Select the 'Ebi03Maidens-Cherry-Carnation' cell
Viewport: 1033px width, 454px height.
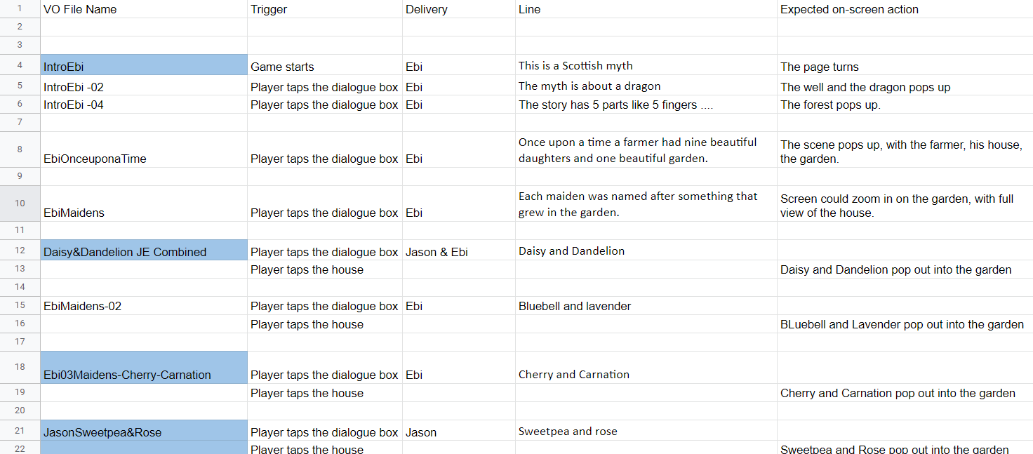pyautogui.click(x=144, y=368)
